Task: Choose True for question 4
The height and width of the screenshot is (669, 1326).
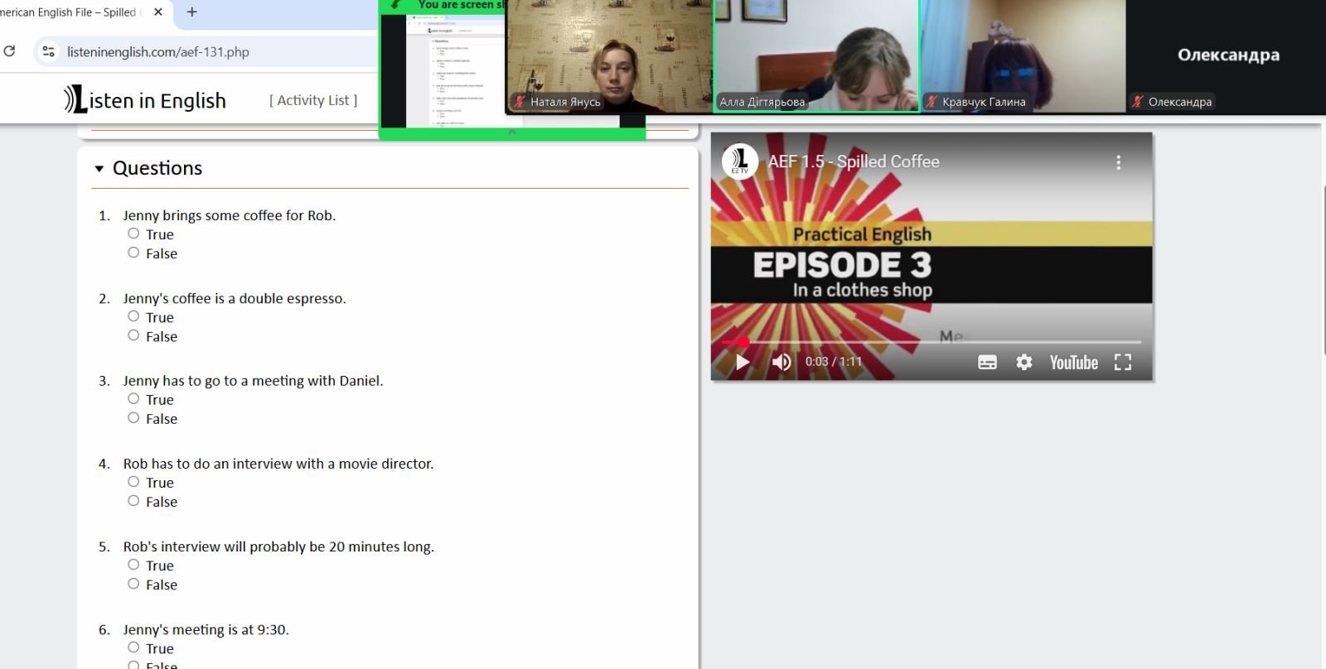Action: (133, 482)
